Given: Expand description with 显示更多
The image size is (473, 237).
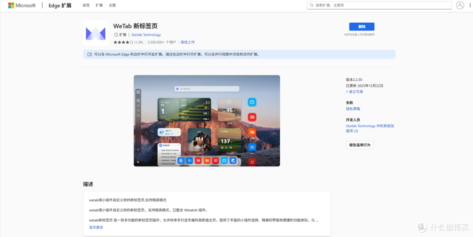Looking at the screenshot, I should (x=96, y=227).
